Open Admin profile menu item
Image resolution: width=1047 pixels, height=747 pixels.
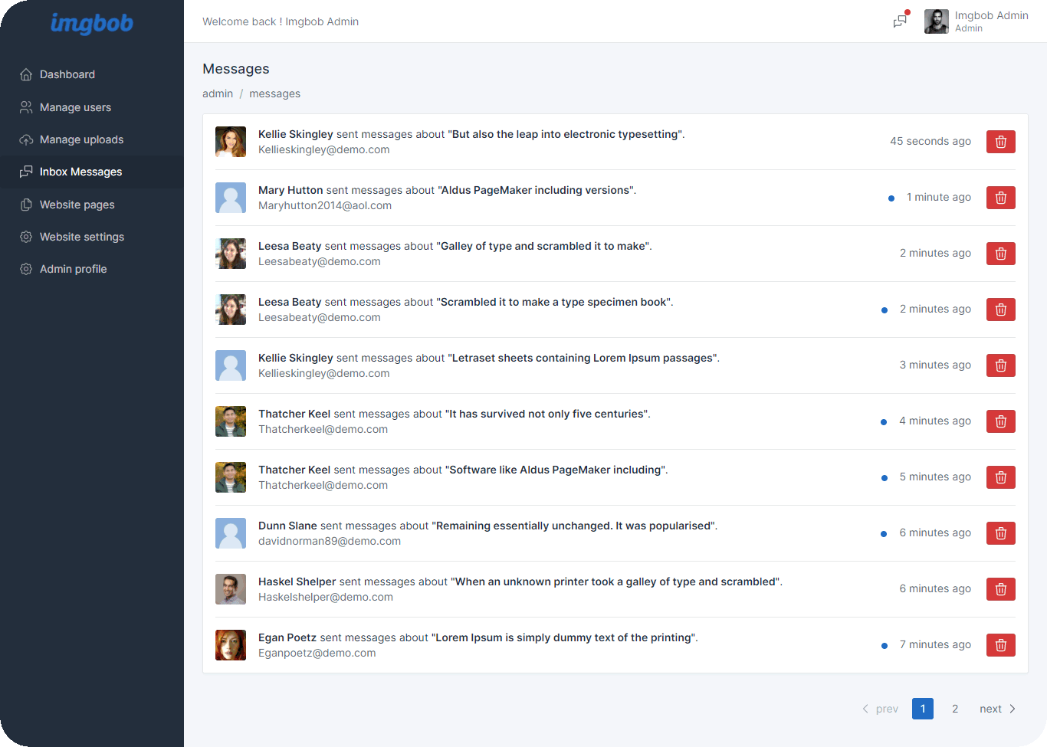(x=92, y=269)
